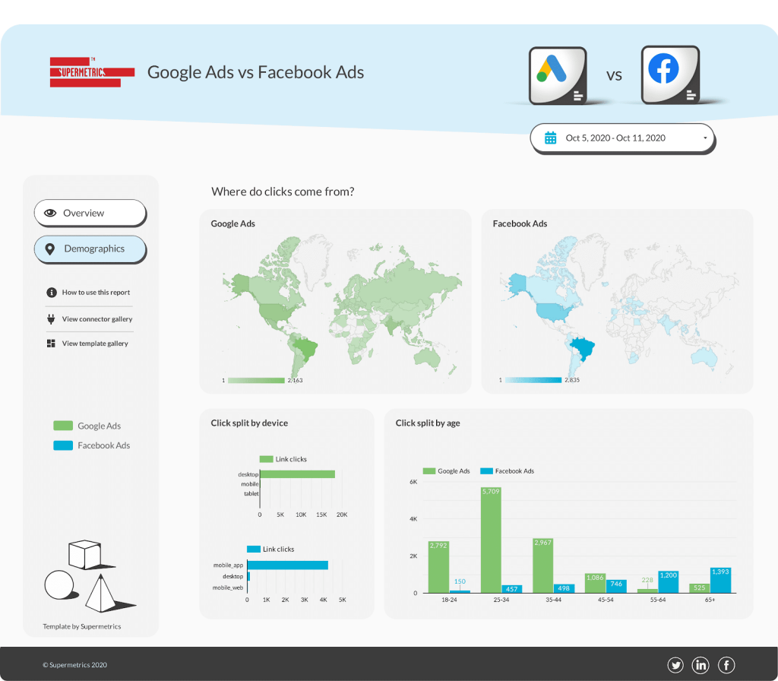Click the 2,835 value on Facebook Ads map scale
This screenshot has height=681, width=778.
[x=572, y=380]
